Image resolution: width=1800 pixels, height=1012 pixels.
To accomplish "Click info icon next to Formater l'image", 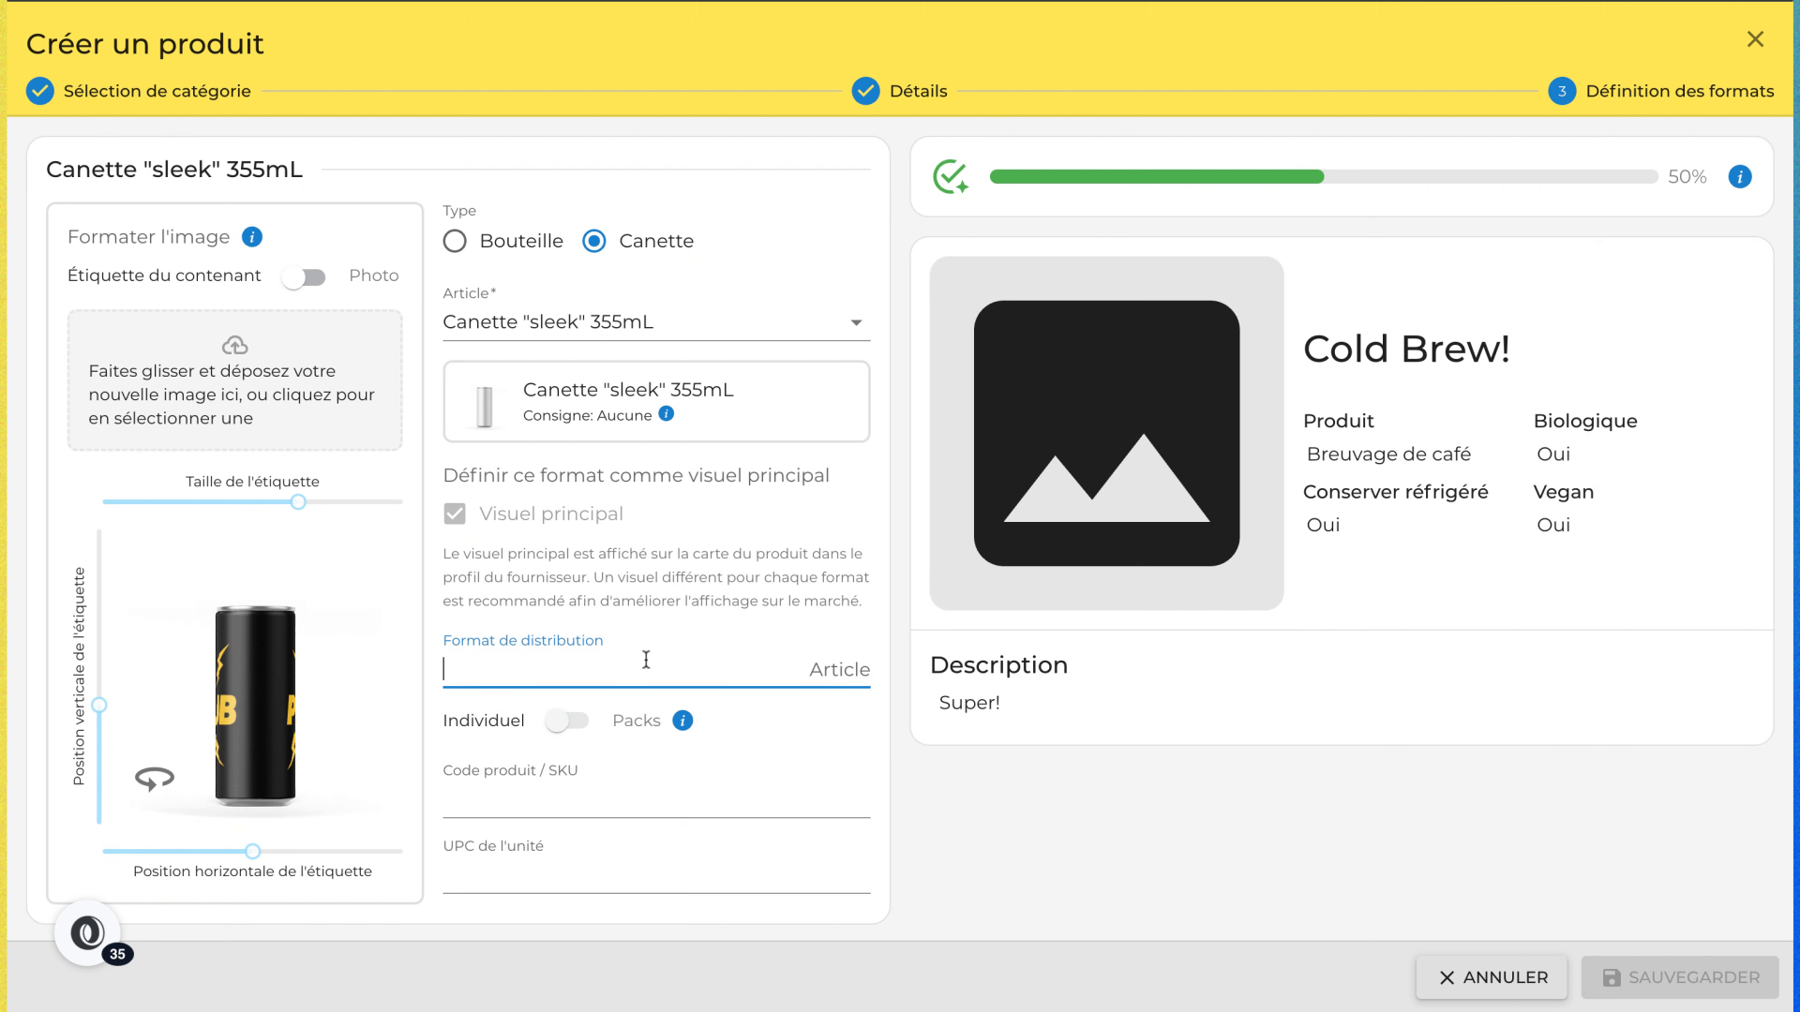I will (252, 237).
